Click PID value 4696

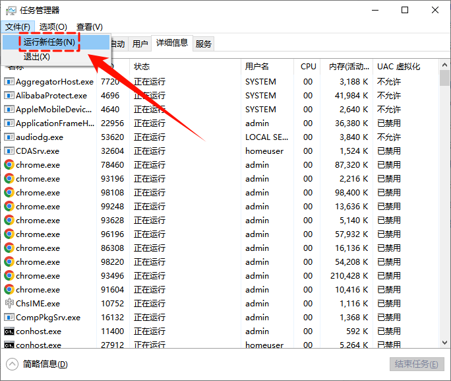pos(110,96)
